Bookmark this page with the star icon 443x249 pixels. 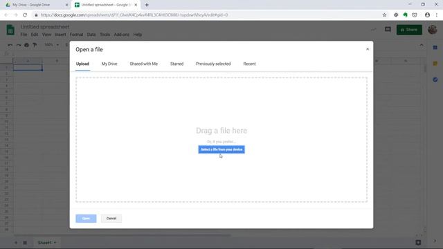[x=384, y=15]
